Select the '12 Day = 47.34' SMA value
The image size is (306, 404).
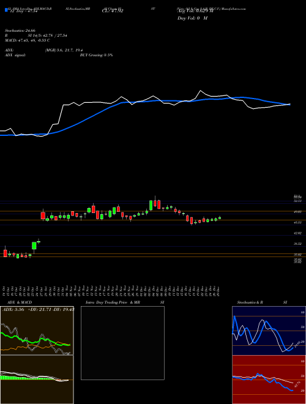[23, 11]
